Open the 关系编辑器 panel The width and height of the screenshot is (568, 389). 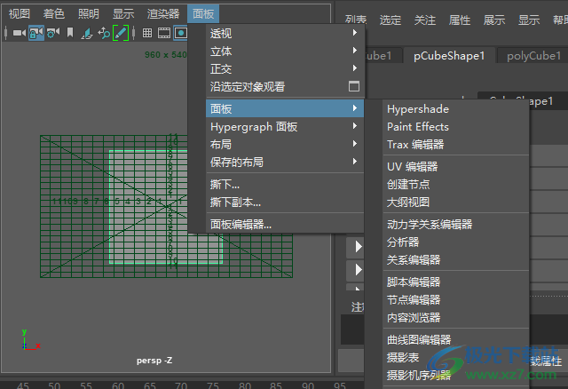[x=455, y=260]
